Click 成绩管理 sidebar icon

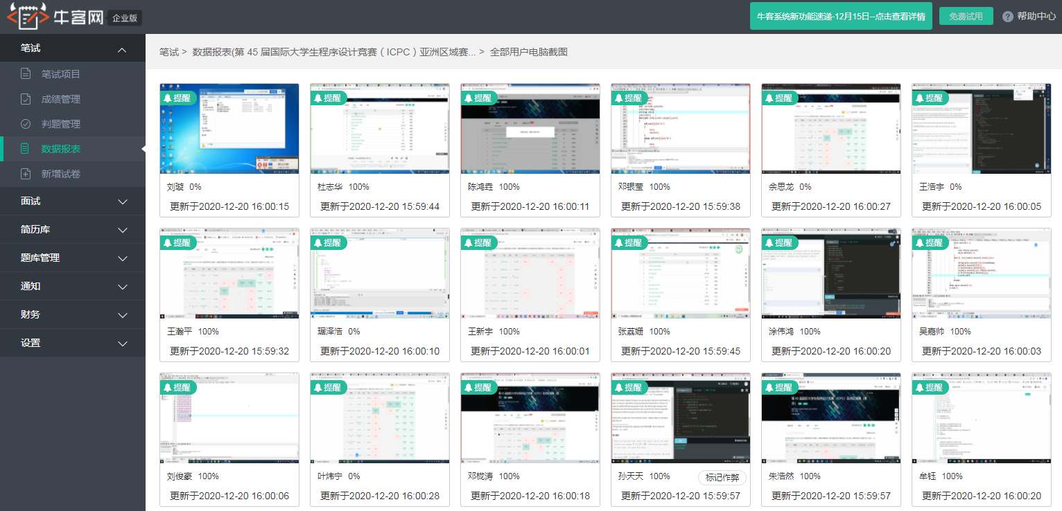26,99
